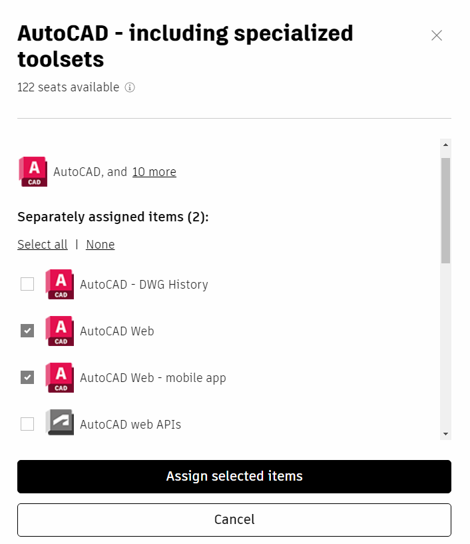Click the AutoCAD product icon at top
Viewport: 470px width, 544px height.
(x=33, y=171)
